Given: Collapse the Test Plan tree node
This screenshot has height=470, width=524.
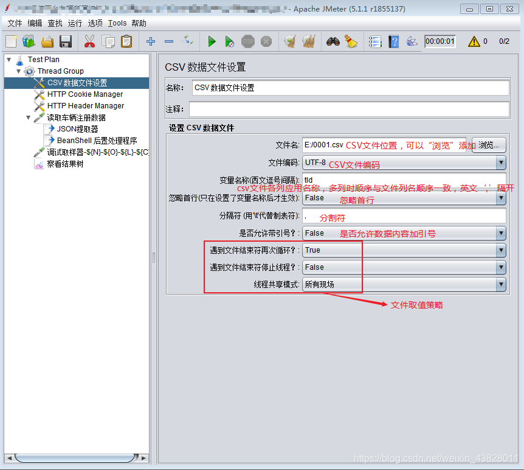Looking at the screenshot, I should coord(9,60).
